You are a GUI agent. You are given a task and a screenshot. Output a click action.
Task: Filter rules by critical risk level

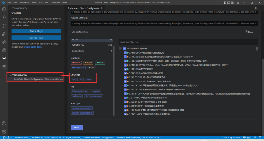[x=76, y=63]
